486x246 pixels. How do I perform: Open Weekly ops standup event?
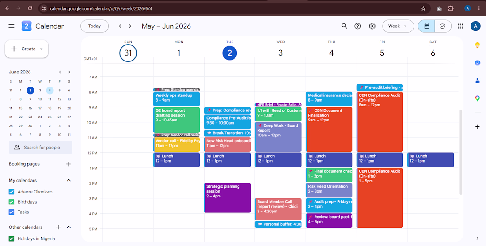176,99
